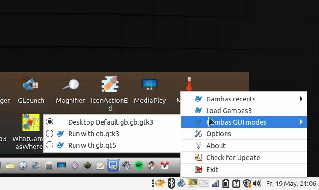Click the date and time clock
Image resolution: width=319 pixels, height=190 pixels.
point(291,183)
